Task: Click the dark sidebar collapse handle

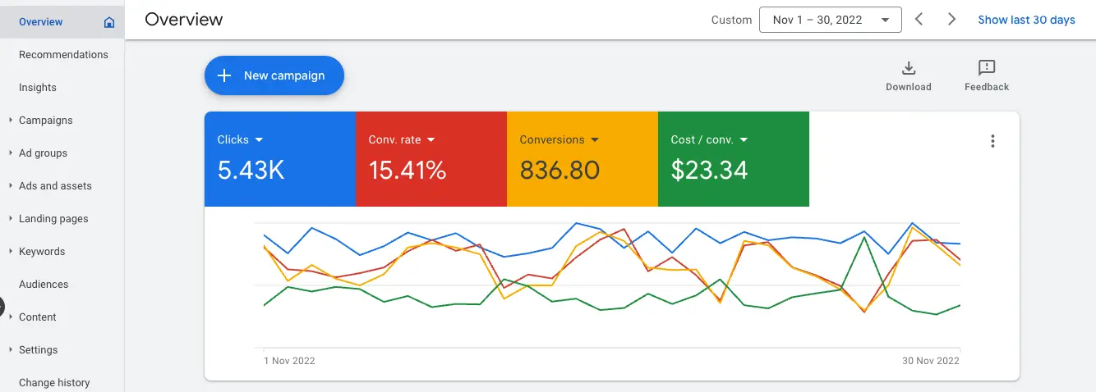Action: pos(2,308)
